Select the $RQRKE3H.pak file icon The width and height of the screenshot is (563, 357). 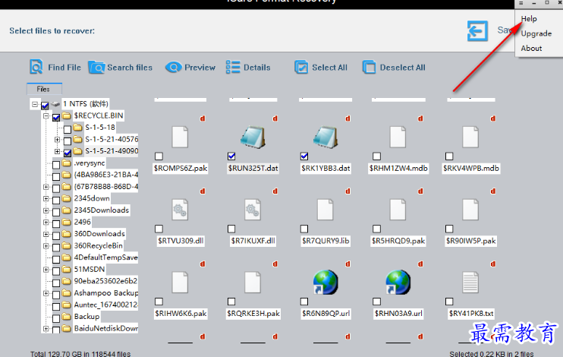tap(253, 283)
